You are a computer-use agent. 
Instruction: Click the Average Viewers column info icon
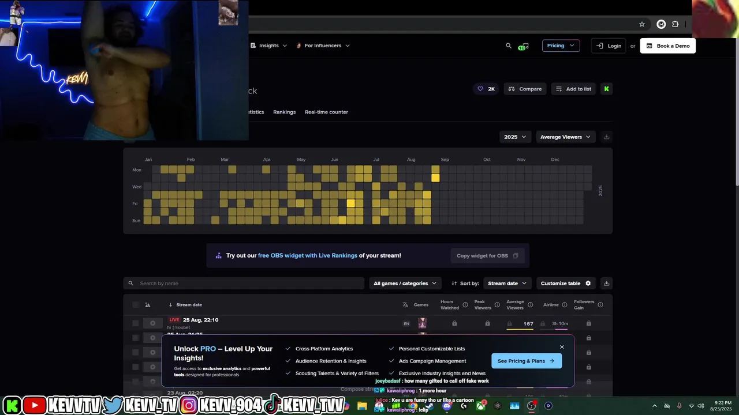[x=530, y=305]
